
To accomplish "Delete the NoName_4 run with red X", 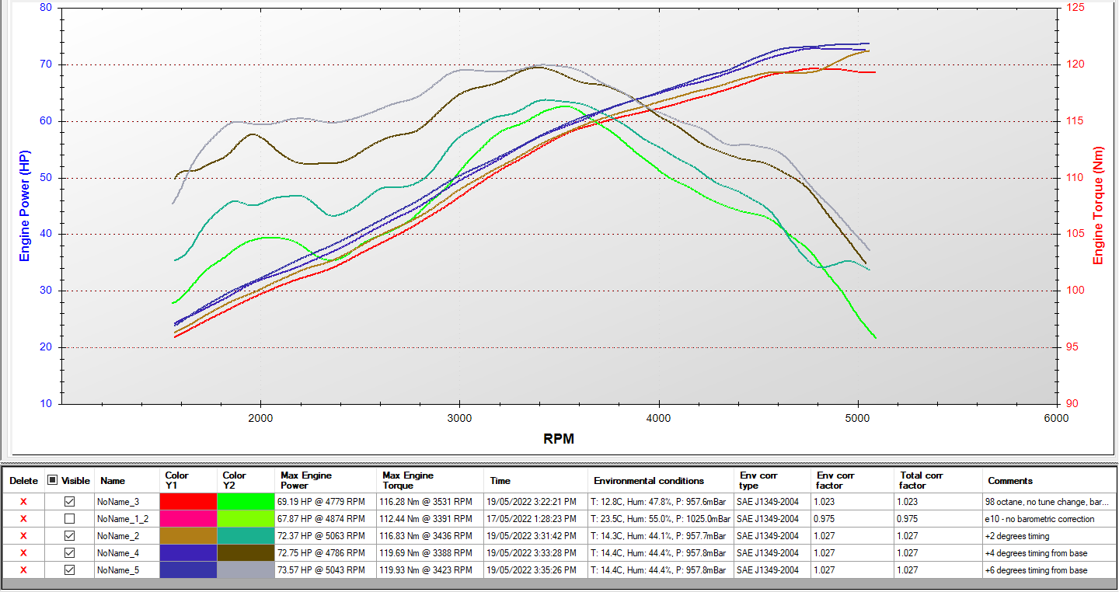I will [x=23, y=553].
